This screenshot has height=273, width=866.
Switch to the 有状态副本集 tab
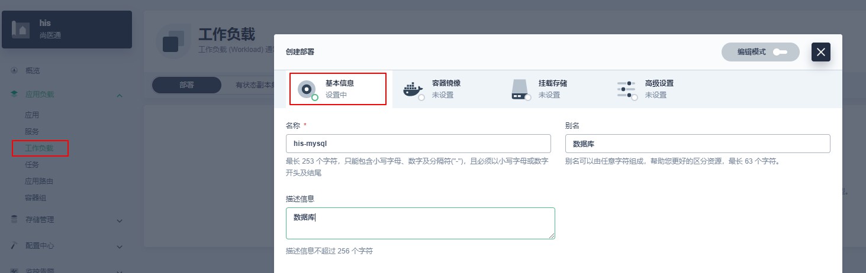(256, 85)
